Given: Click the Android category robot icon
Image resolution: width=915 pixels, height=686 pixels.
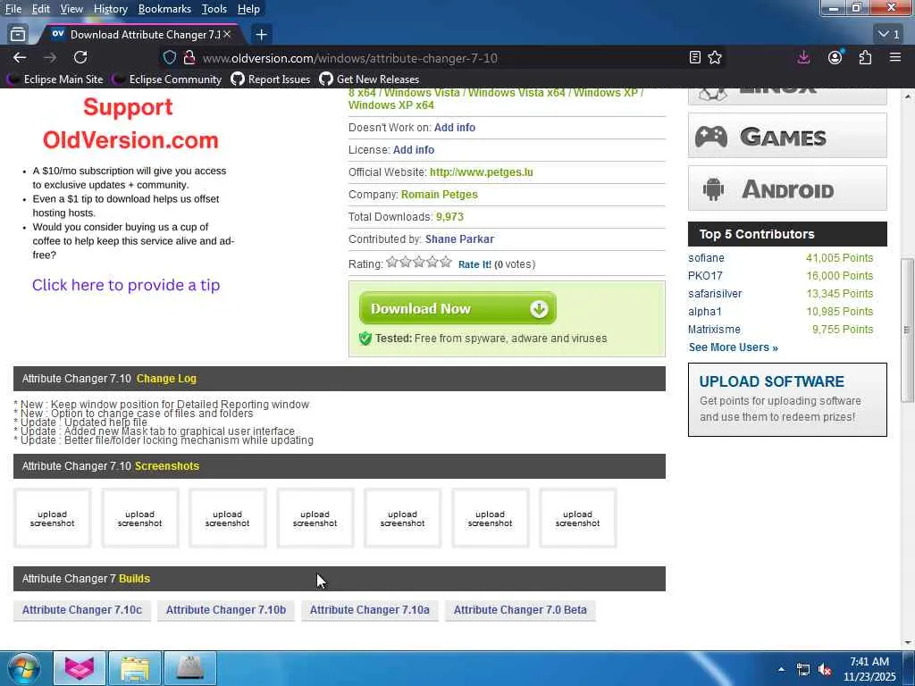Looking at the screenshot, I should [x=713, y=189].
